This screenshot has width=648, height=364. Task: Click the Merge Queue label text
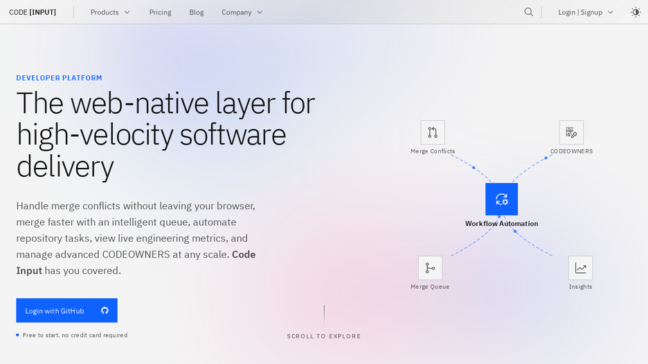tap(430, 287)
